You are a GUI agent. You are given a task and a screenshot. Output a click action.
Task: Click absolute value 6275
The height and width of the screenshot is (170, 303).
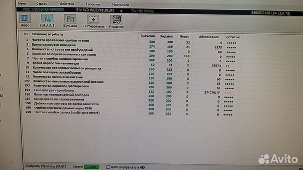[x=218, y=47]
